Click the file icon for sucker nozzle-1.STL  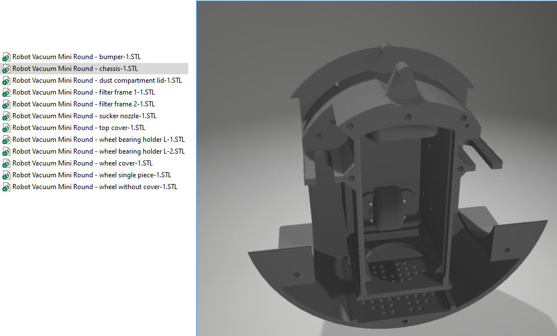coord(7,116)
